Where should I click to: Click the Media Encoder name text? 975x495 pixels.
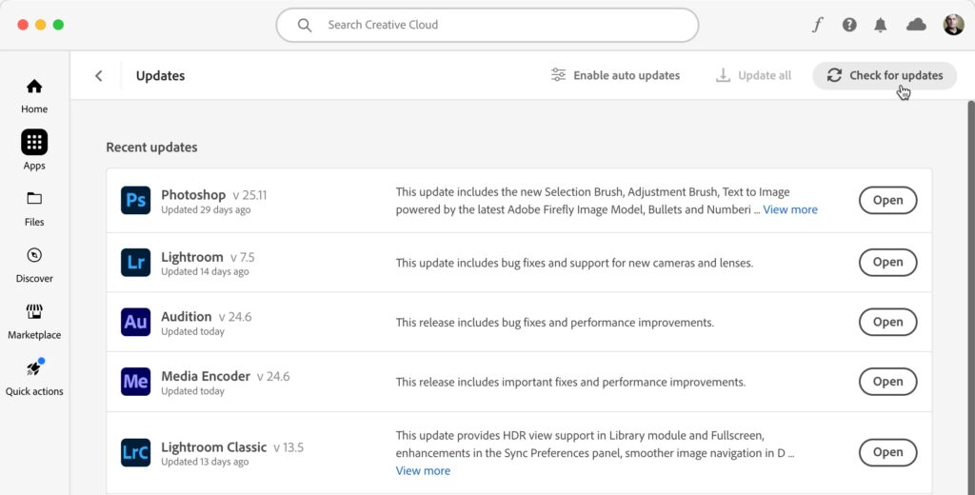pyautogui.click(x=206, y=376)
